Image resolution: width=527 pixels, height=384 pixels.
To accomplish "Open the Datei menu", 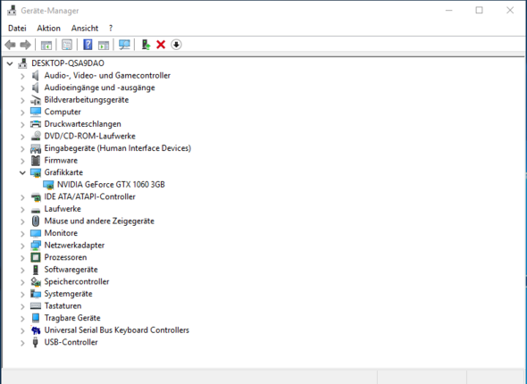I will click(x=17, y=29).
